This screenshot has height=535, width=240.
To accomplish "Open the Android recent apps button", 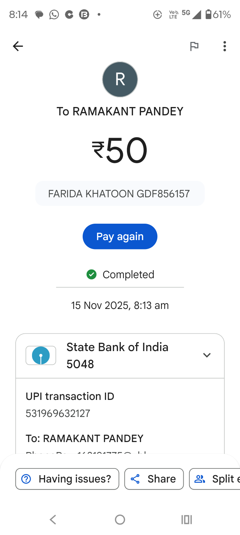I will 187,519.
